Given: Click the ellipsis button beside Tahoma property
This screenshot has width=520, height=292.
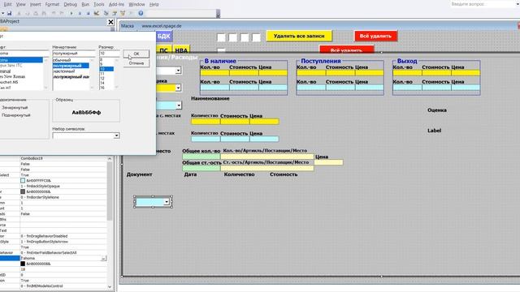Looking at the screenshot, I should (103, 258).
